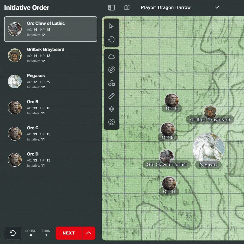Open the fog of war cloud tool
This screenshot has width=244, height=244.
click(112, 57)
